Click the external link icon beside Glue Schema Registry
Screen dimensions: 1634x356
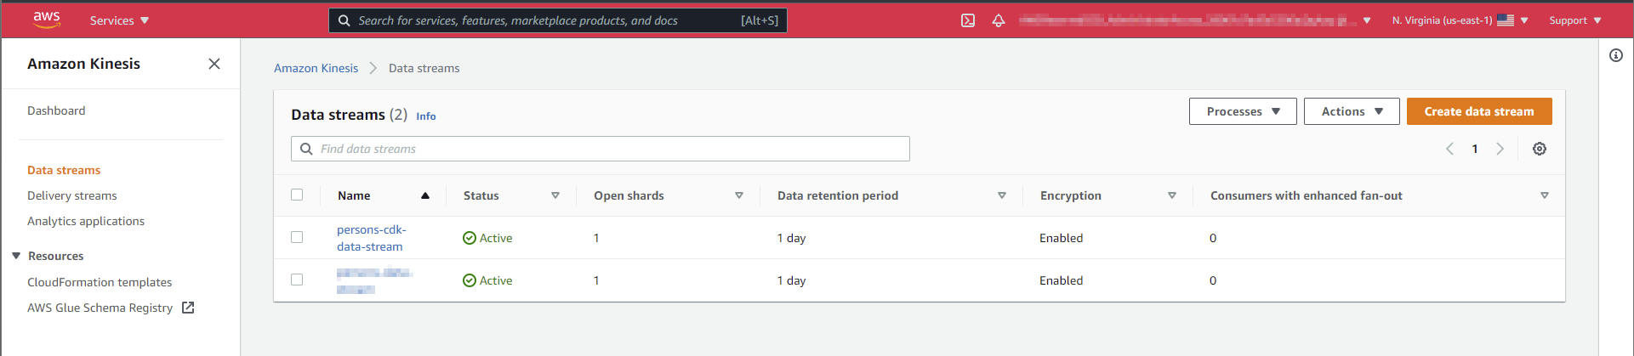[x=188, y=308]
